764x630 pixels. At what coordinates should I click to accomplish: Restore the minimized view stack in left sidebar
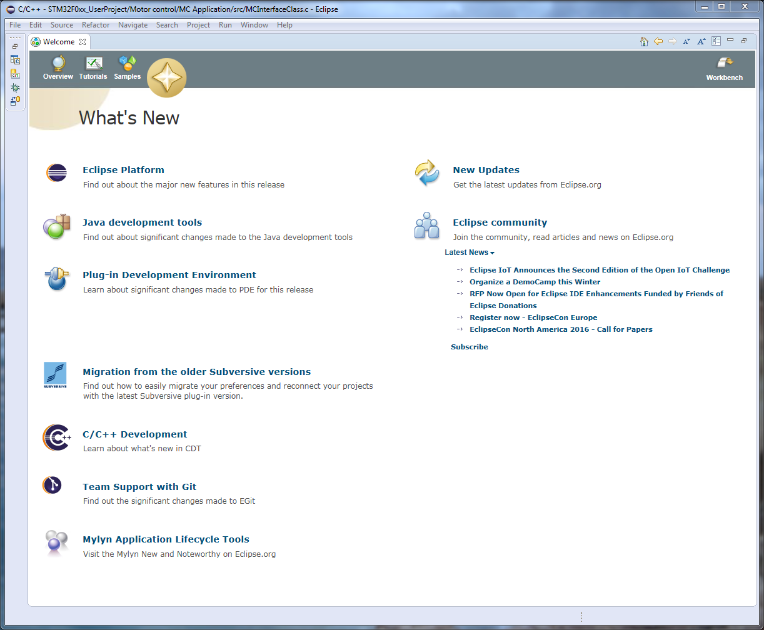pos(15,46)
